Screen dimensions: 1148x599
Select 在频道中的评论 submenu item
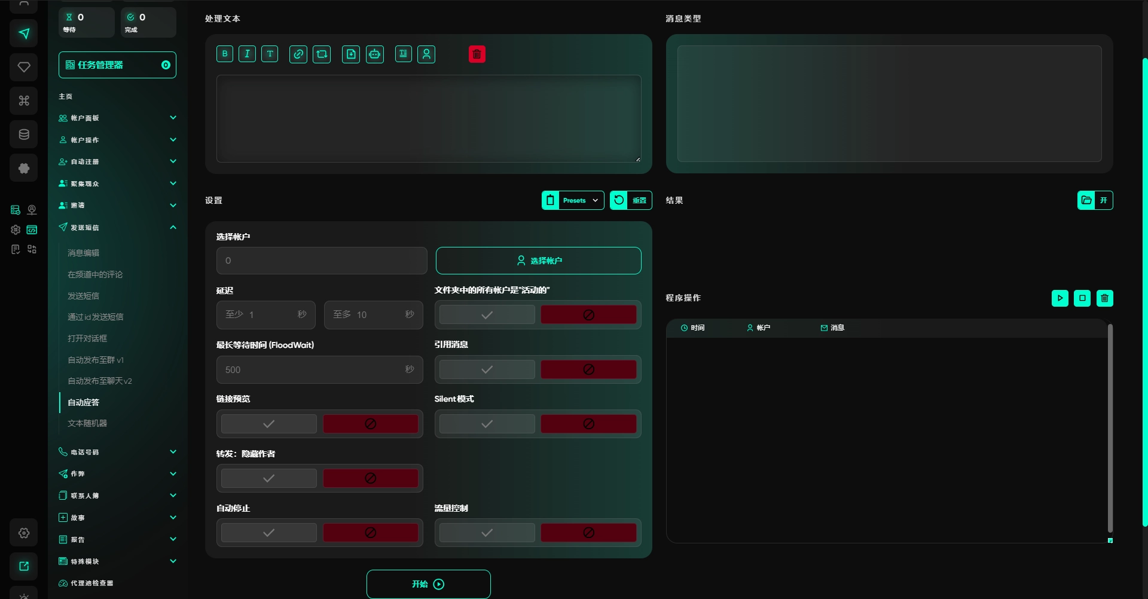95,274
